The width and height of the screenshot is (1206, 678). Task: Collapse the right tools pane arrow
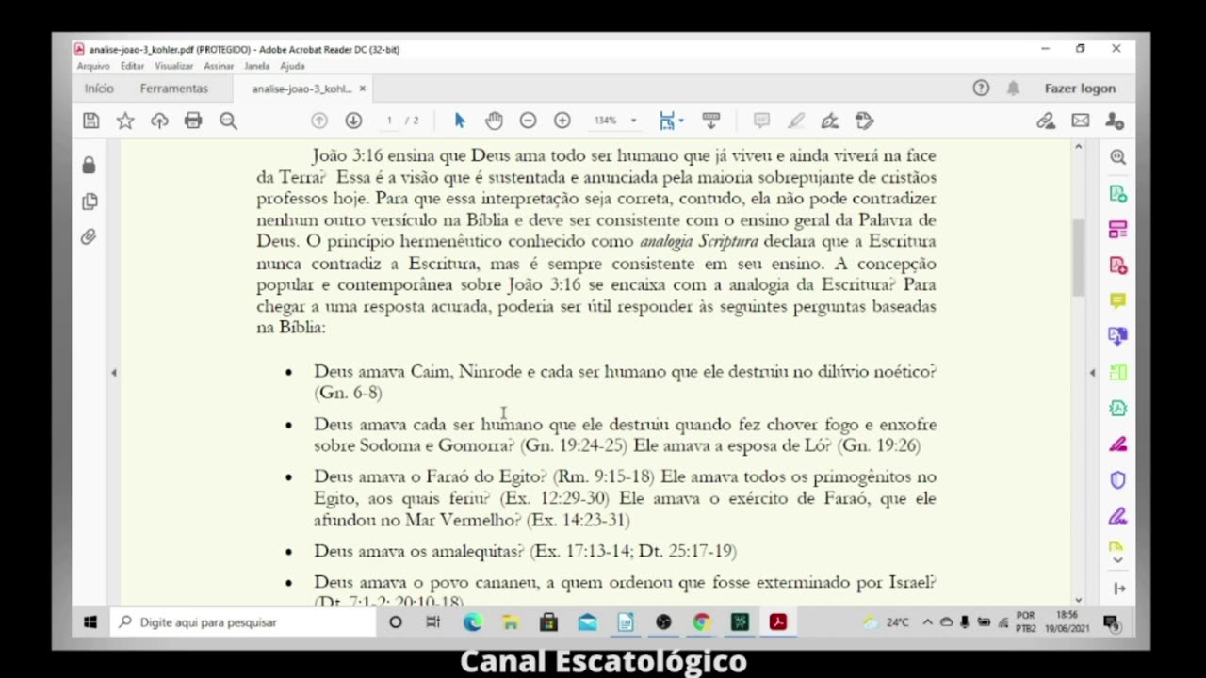point(1092,373)
